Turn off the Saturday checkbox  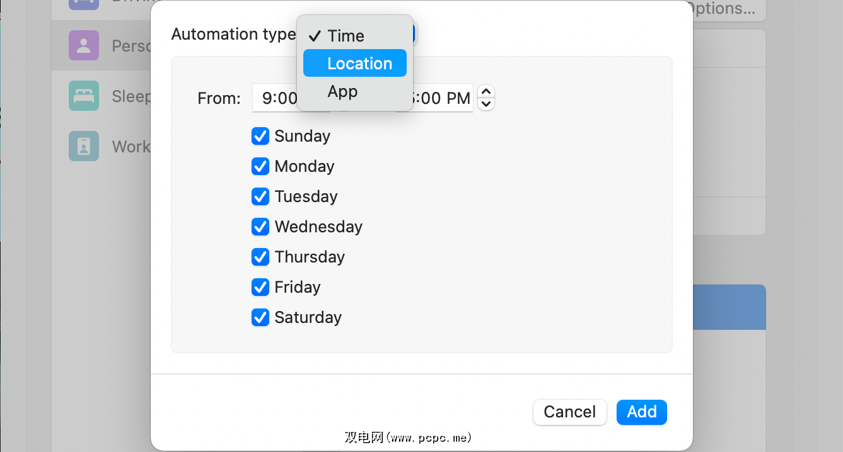260,317
